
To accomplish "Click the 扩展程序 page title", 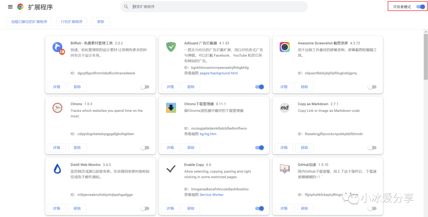I will tap(40, 7).
